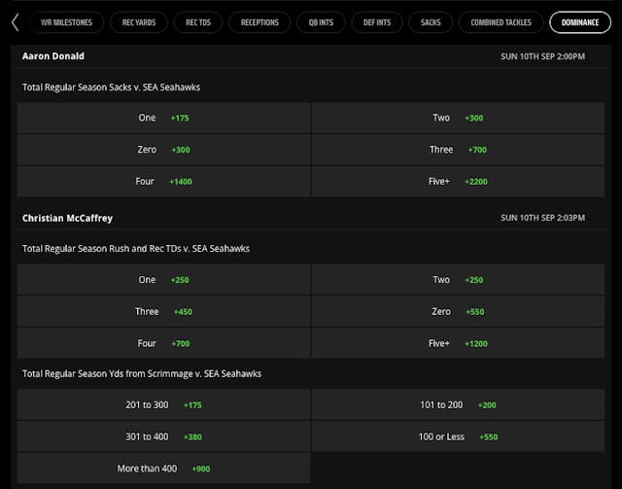Screen dimensions: 622x489
Task: Click the left chevron to go back through categories
Action: point(16,22)
